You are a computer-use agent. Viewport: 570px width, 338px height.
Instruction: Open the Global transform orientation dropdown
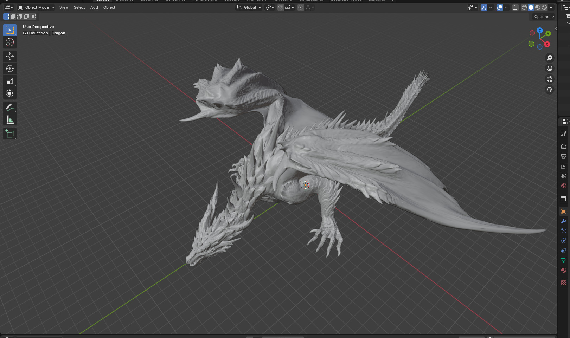coord(249,7)
